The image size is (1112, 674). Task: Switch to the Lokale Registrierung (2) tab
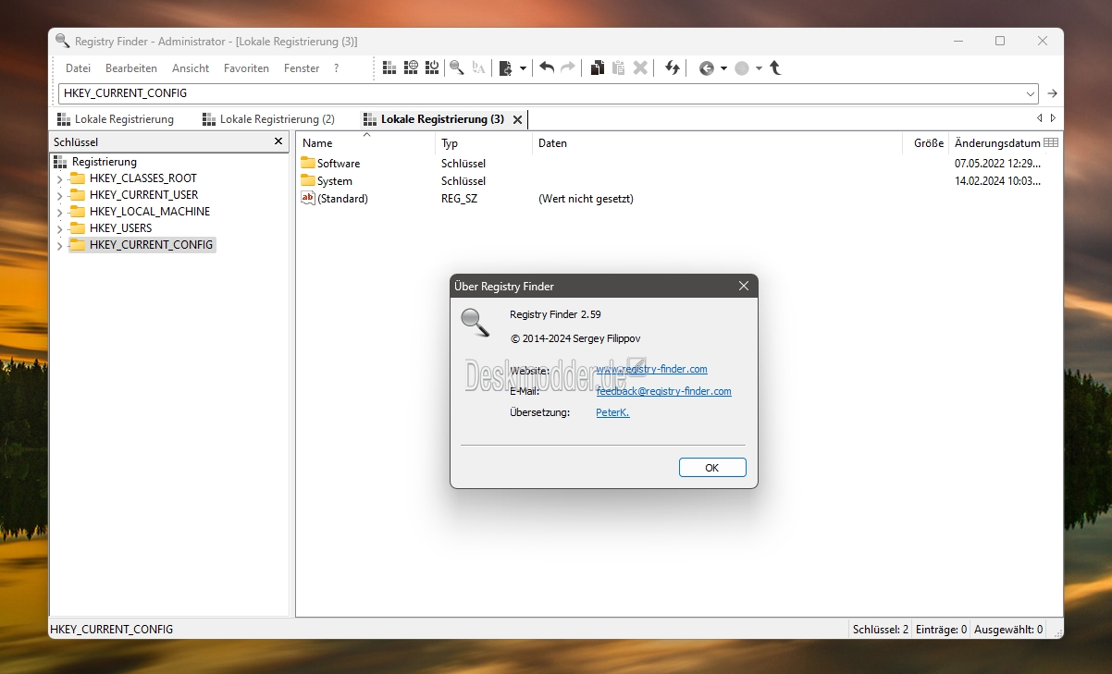[x=268, y=119]
